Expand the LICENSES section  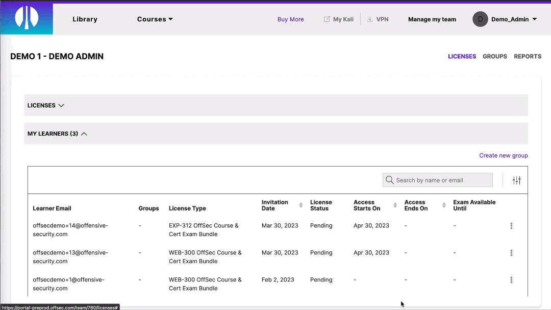pyautogui.click(x=61, y=105)
